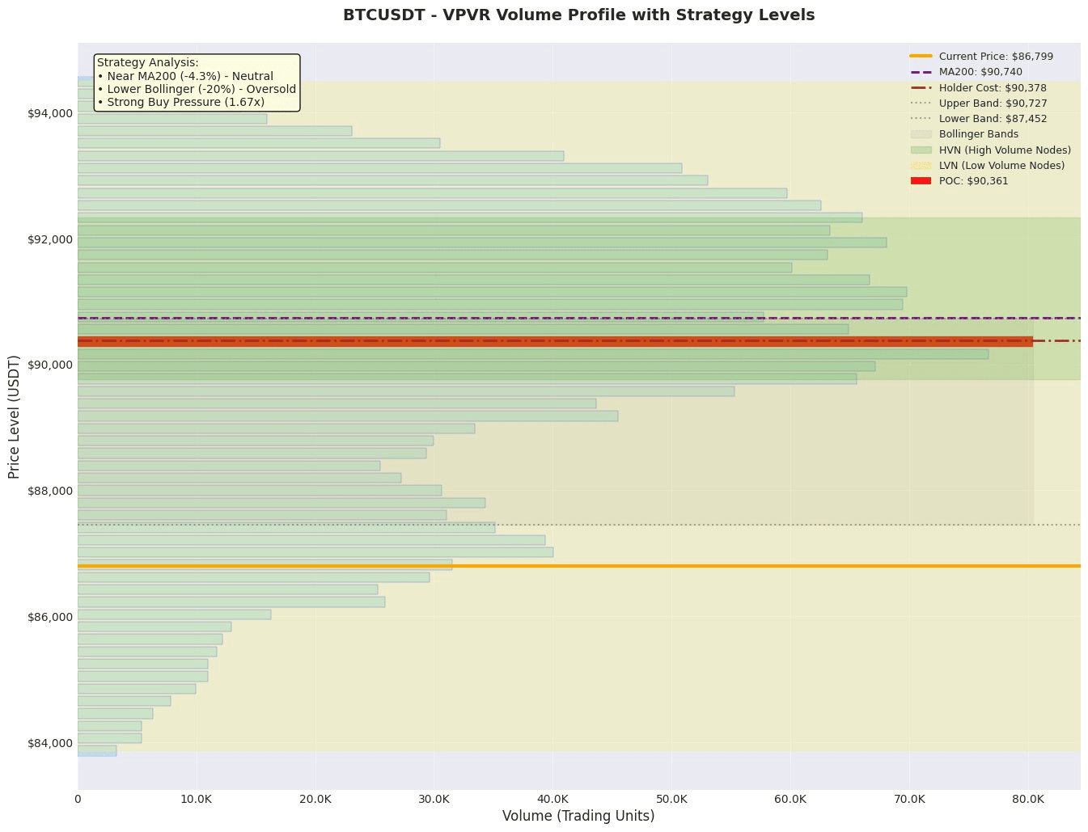Click the 70.0K x-axis tick label

click(909, 799)
